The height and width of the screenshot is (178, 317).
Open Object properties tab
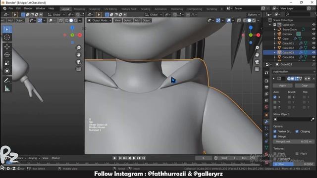coord(266,115)
